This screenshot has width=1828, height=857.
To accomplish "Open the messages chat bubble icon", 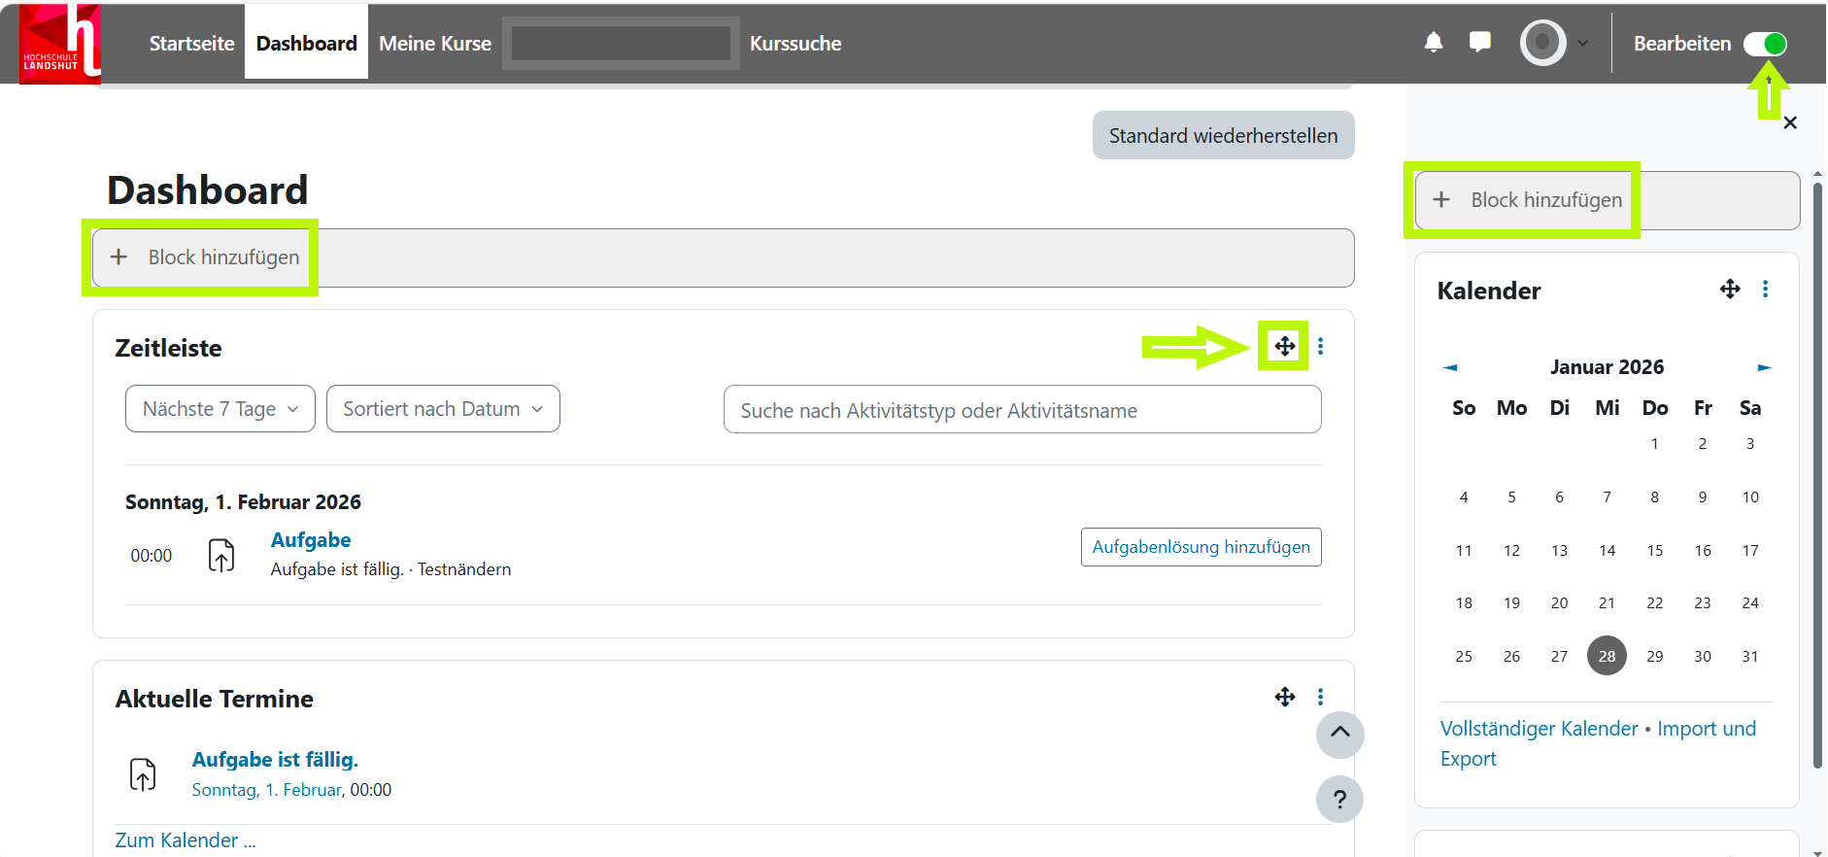I will [1479, 43].
